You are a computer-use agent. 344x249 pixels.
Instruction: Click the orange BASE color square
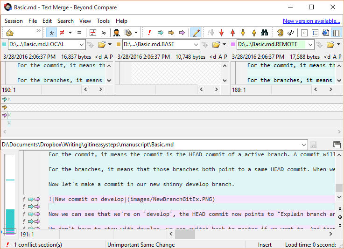point(119,44)
